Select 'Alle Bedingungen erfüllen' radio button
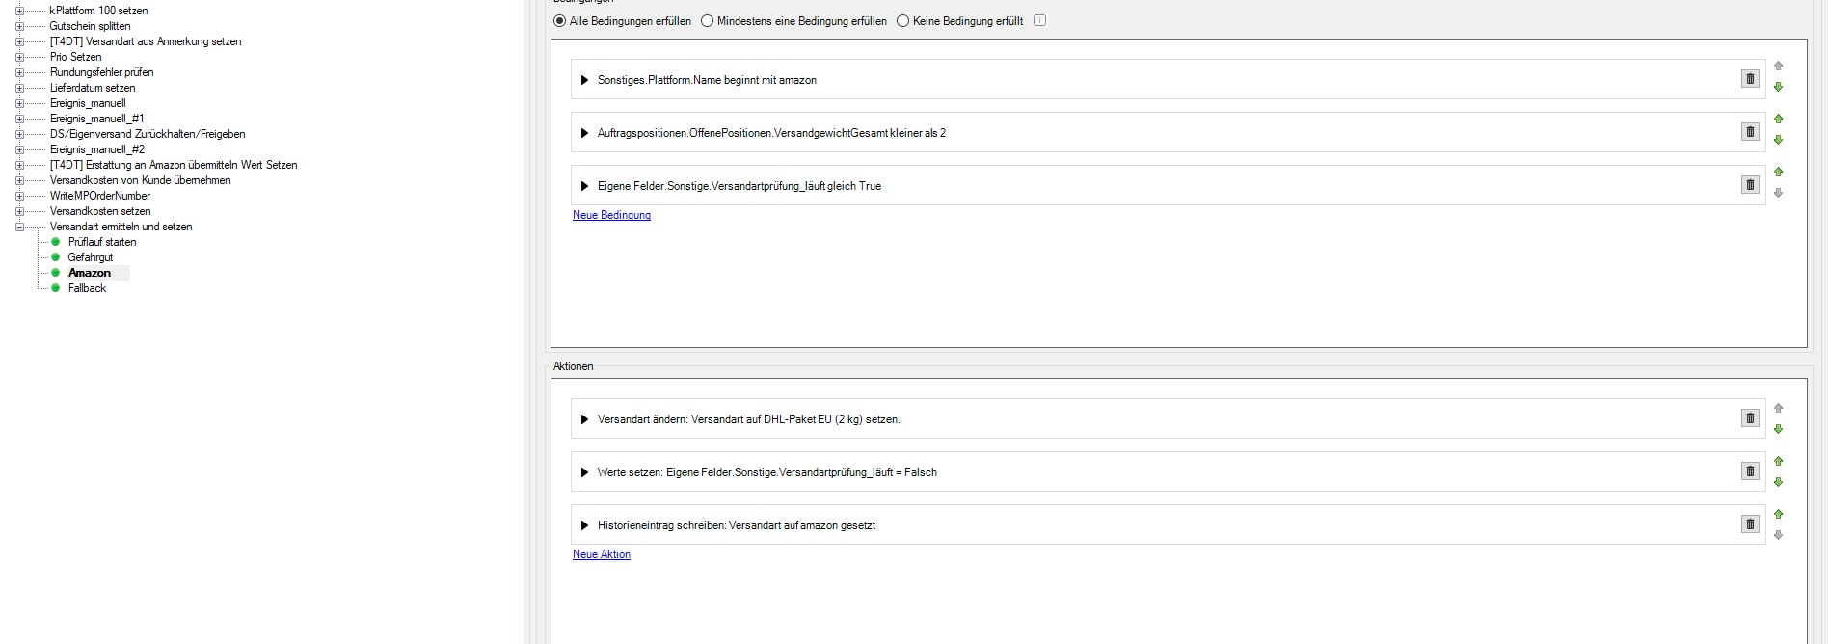Image resolution: width=1828 pixels, height=644 pixels. pyautogui.click(x=560, y=21)
